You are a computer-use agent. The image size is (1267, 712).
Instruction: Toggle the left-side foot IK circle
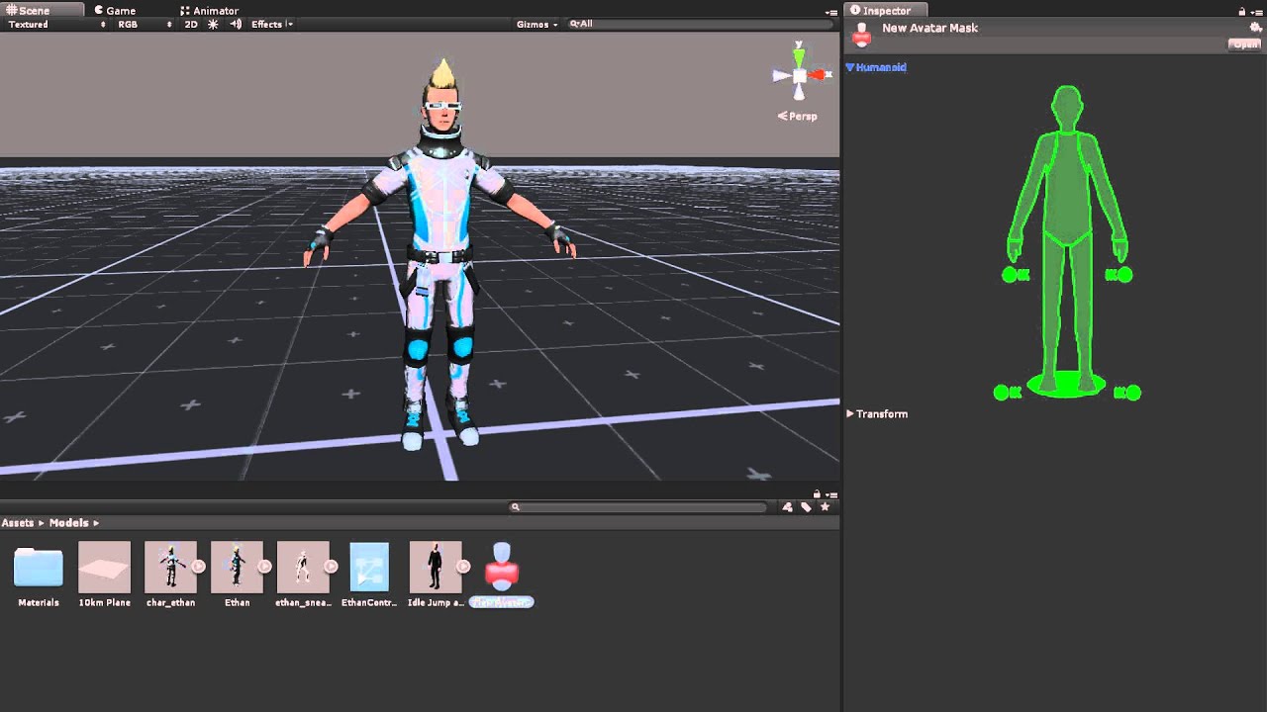tap(1001, 393)
